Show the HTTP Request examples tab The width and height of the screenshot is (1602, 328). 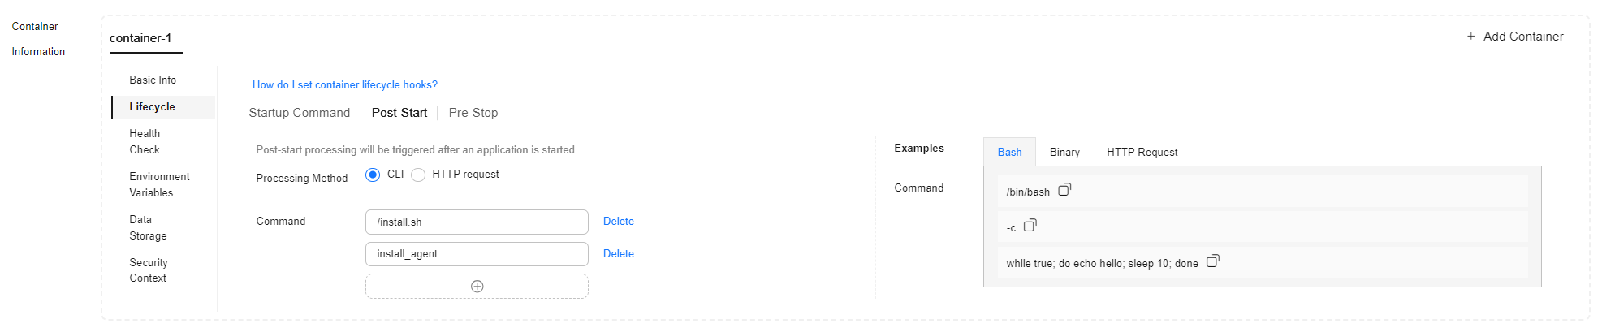(x=1142, y=152)
